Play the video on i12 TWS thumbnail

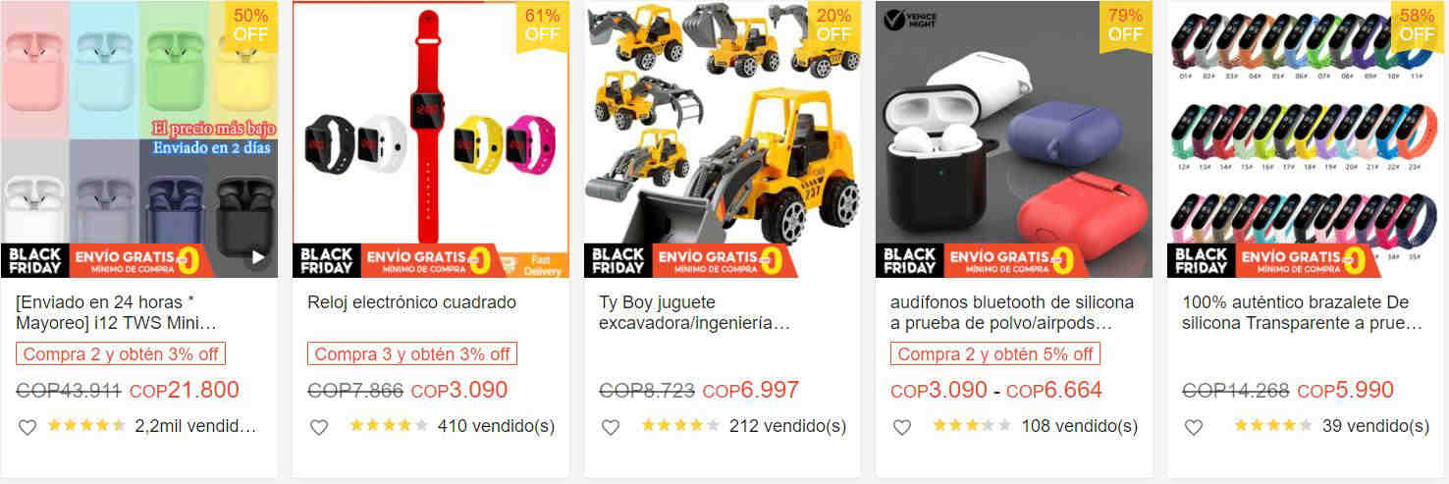[258, 257]
